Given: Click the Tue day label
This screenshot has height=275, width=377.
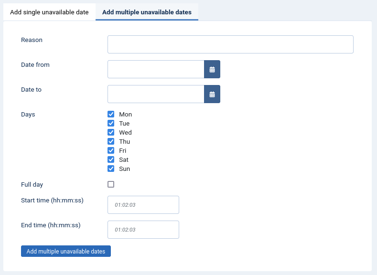Looking at the screenshot, I should pyautogui.click(x=124, y=124).
